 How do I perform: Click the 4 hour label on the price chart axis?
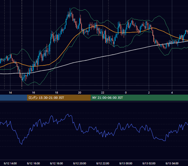pyautogui.click(x=172, y=93)
